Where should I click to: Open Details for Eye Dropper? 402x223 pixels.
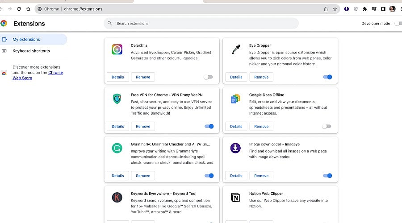click(x=236, y=77)
